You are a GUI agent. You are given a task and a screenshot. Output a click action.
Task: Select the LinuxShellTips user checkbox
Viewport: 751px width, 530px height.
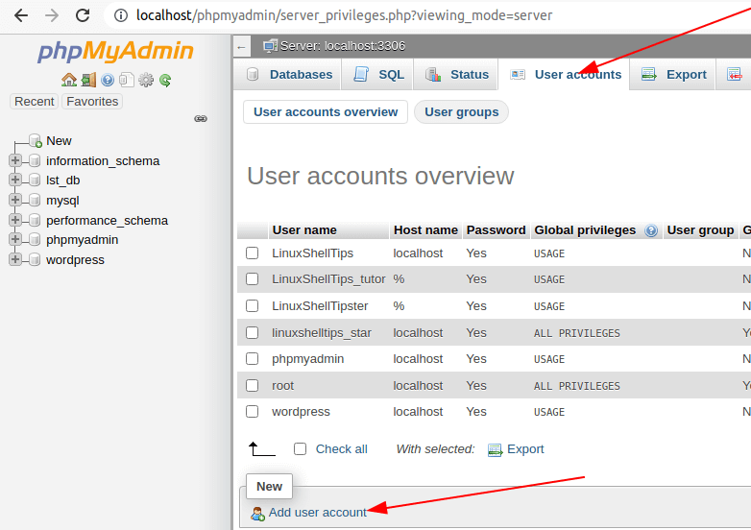[x=252, y=253]
